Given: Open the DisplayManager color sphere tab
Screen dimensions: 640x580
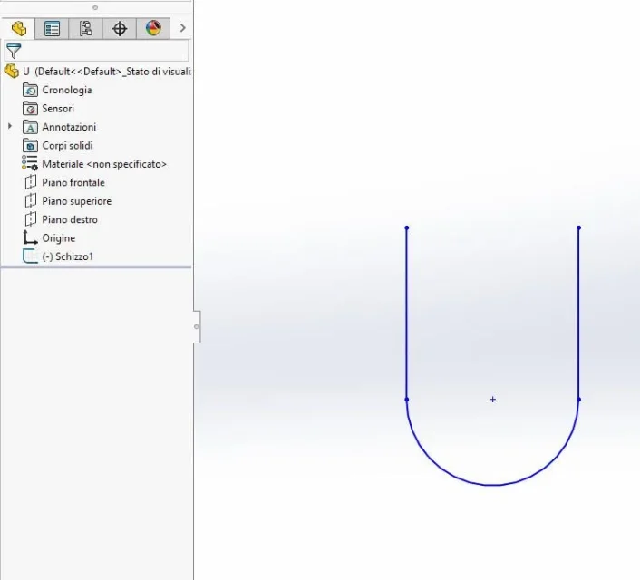Looking at the screenshot, I should 153,29.
